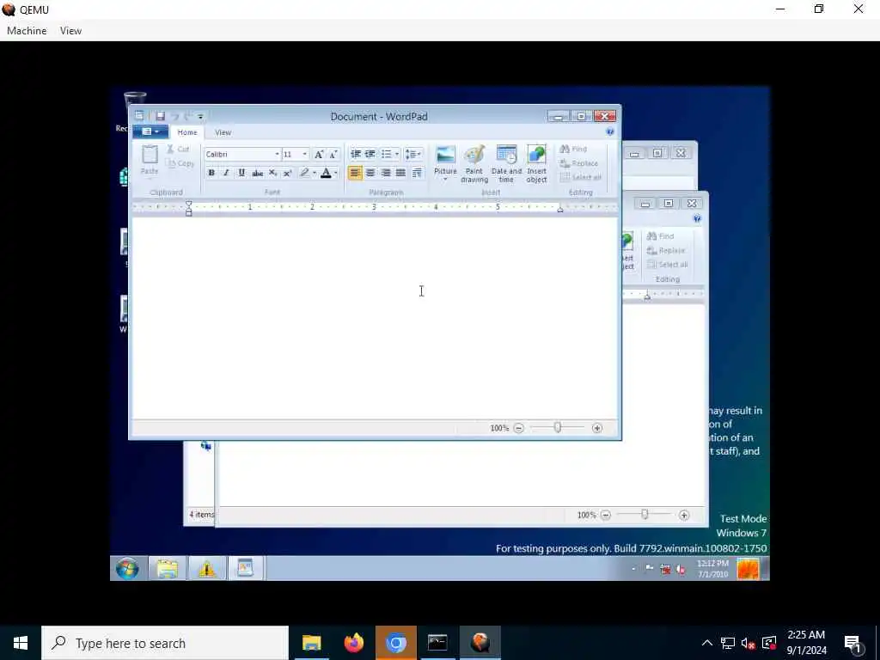Select Justify text alignment
This screenshot has width=880, height=660.
(400, 173)
